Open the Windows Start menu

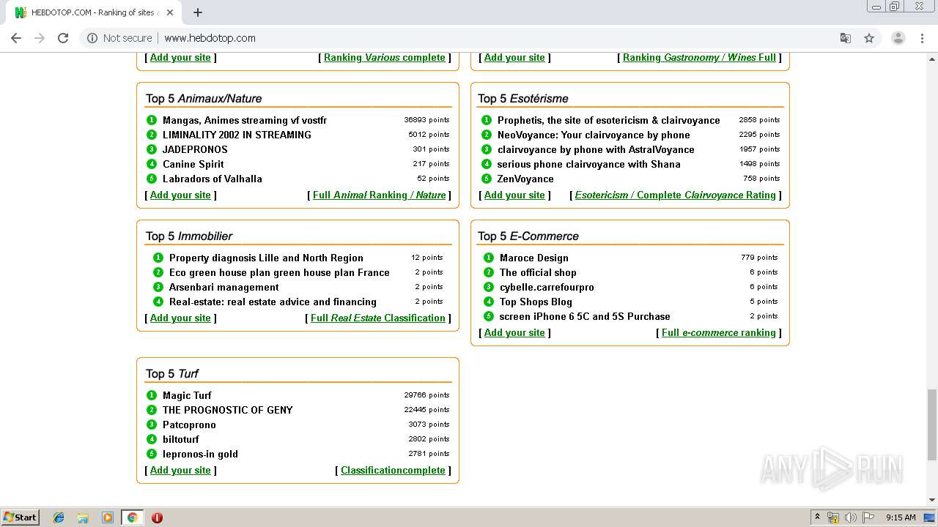point(21,517)
